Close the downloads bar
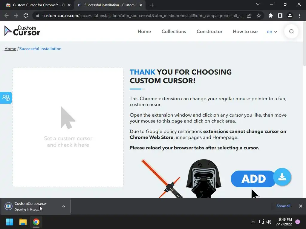 pyautogui.click(x=301, y=206)
